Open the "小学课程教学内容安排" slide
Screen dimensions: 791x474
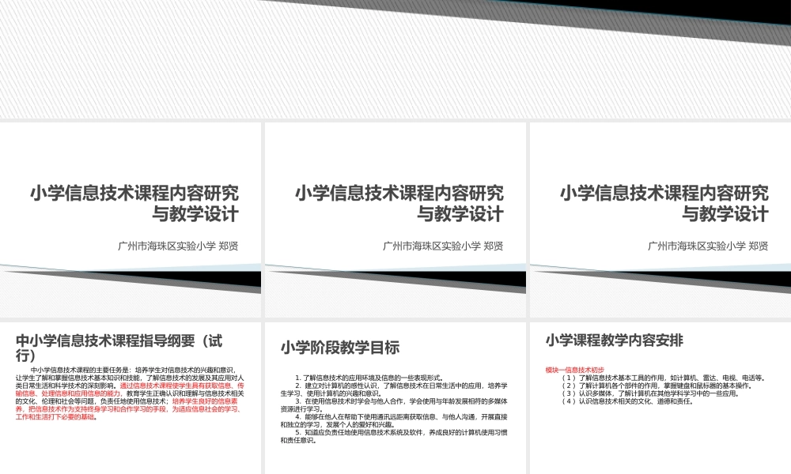point(660,395)
